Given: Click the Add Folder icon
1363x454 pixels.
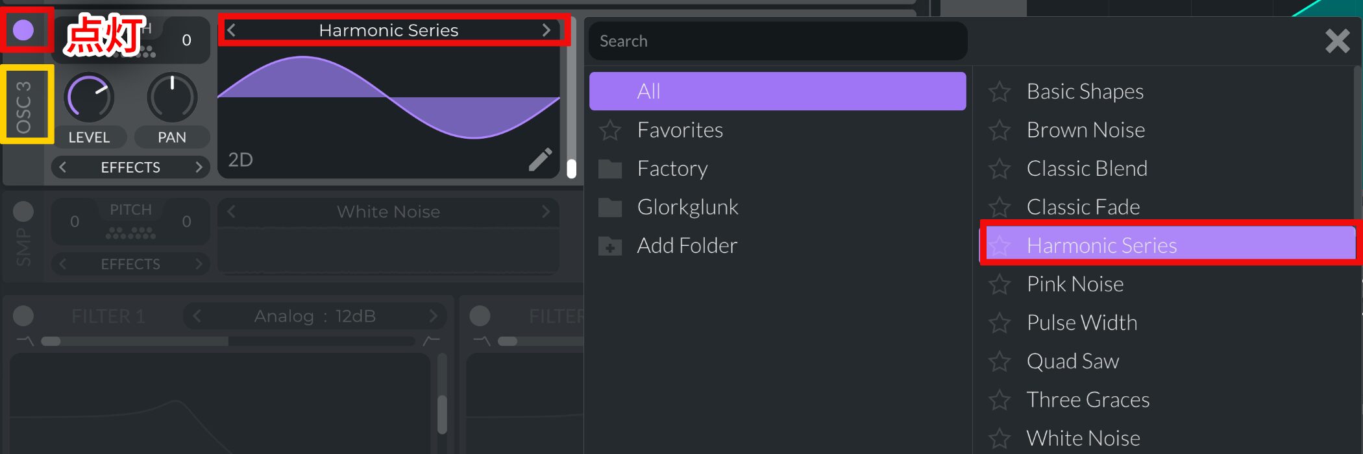Looking at the screenshot, I should point(609,246).
